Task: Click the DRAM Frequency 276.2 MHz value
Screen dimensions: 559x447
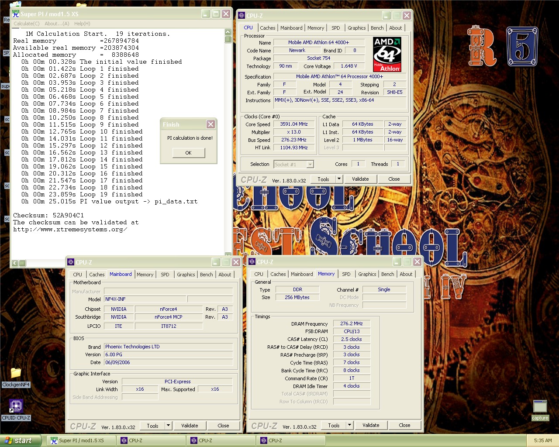Action: tap(352, 324)
